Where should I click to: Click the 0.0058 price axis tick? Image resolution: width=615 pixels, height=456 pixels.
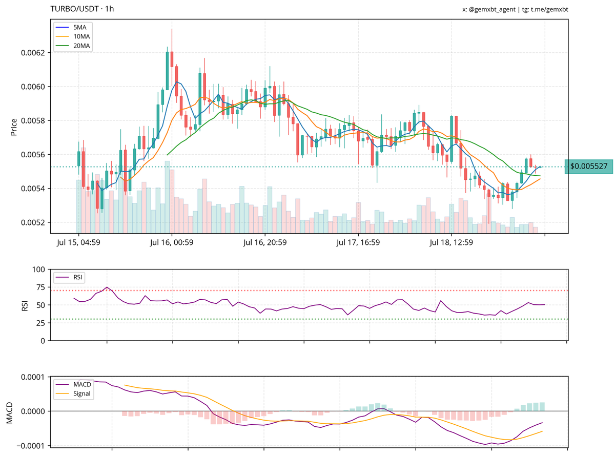coord(34,120)
